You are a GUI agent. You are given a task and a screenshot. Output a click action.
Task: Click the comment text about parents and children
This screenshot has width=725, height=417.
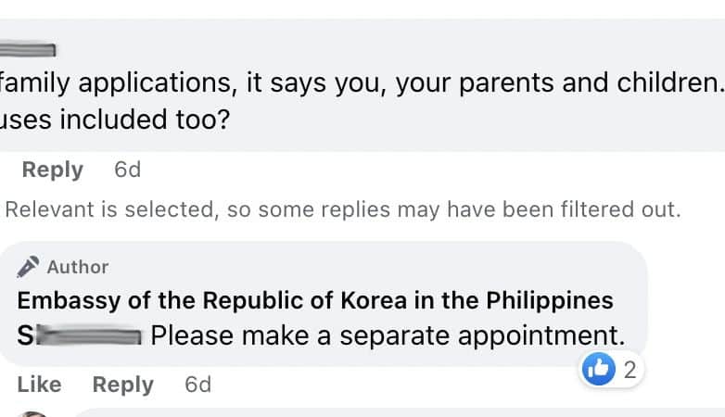coord(362,83)
